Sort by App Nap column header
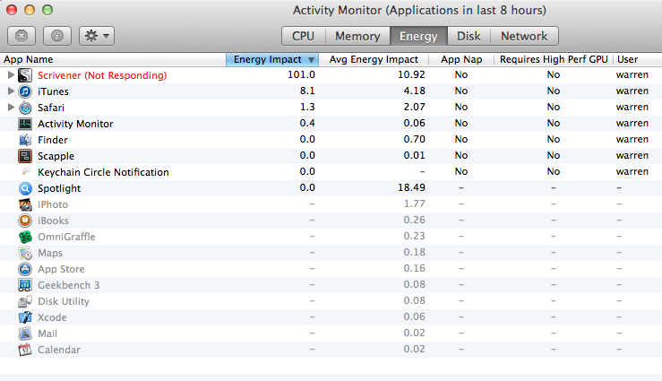Viewport: 662px width, 381px height. pyautogui.click(x=461, y=59)
